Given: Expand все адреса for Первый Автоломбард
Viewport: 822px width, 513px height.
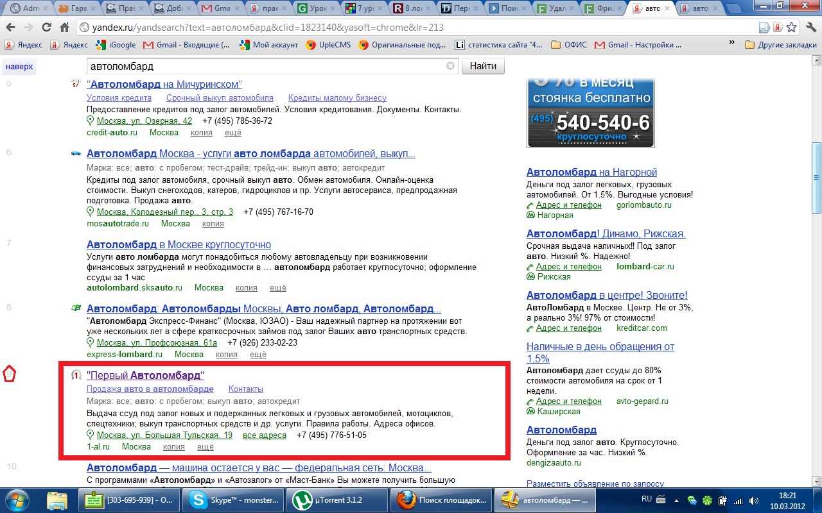Looking at the screenshot, I should coord(265,435).
